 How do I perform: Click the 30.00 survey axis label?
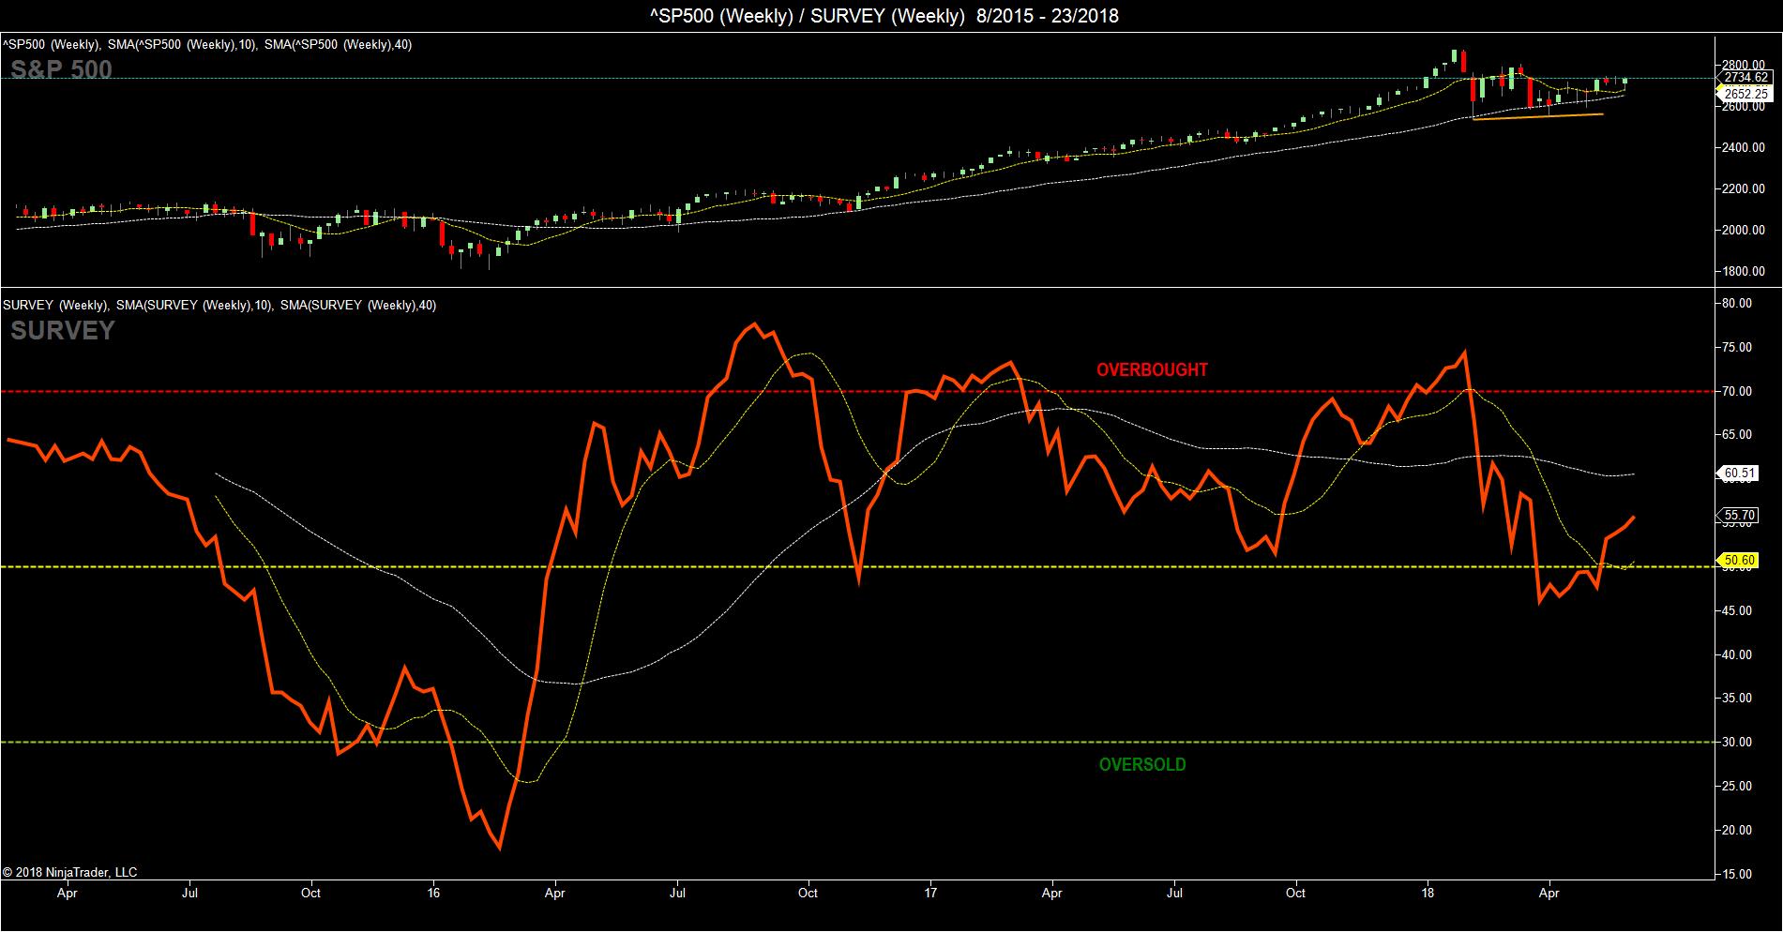pyautogui.click(x=1737, y=743)
